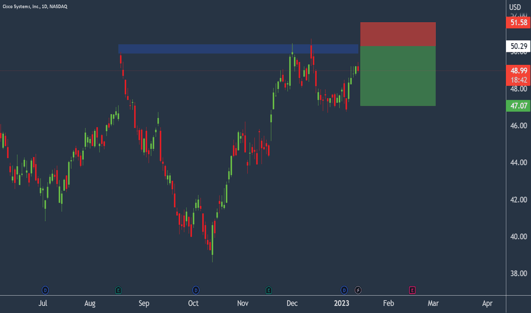The height and width of the screenshot is (313, 531).
Task: Click the lightning bolt news event icon
Action: tap(358, 290)
